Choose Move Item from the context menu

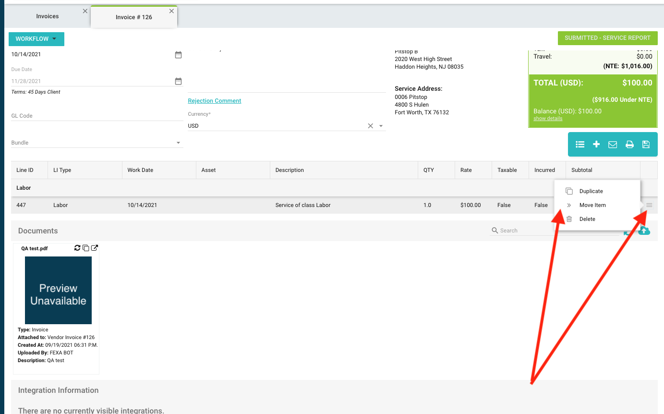point(592,205)
